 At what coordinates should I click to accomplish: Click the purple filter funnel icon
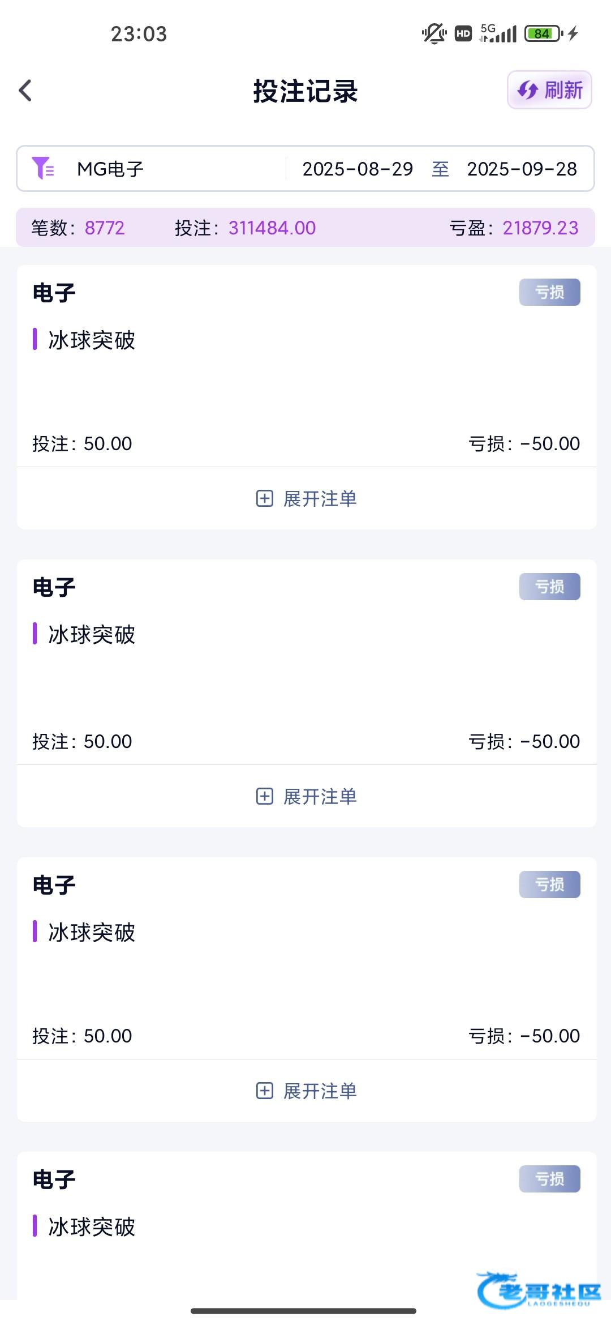point(42,168)
